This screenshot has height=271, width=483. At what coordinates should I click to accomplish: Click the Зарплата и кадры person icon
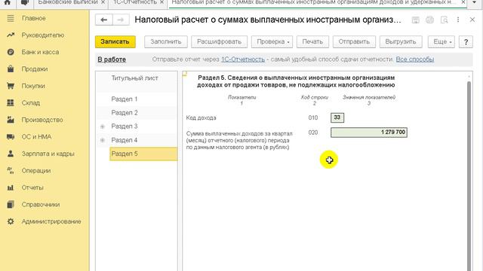11,154
